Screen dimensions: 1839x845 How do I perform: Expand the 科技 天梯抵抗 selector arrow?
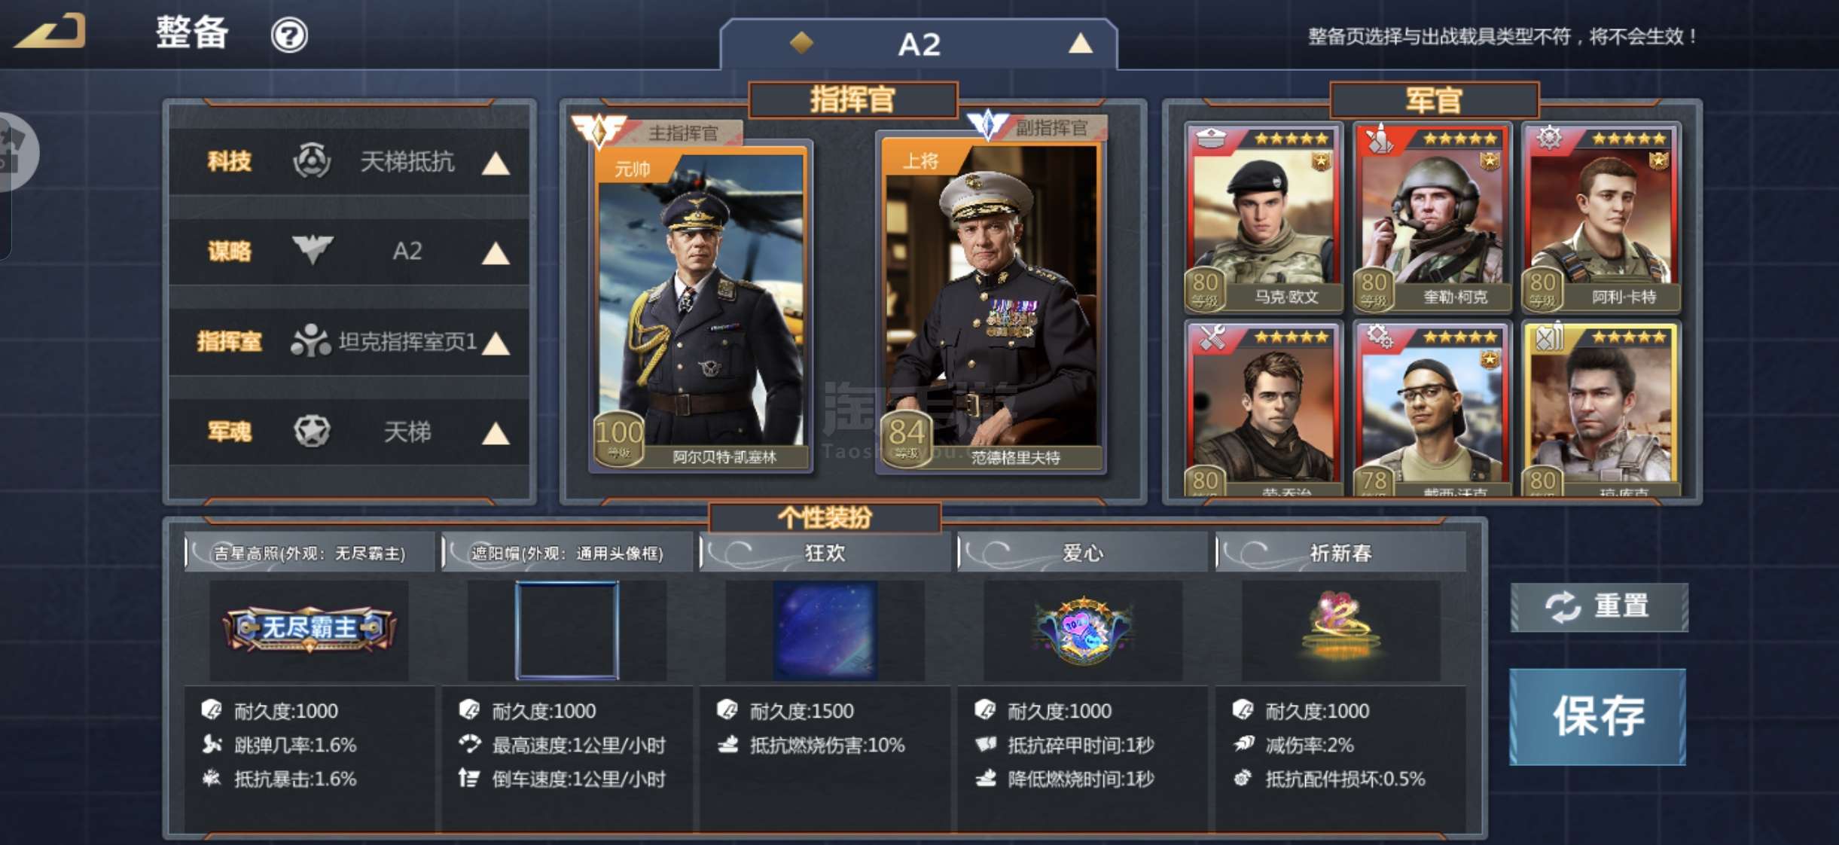coord(496,163)
